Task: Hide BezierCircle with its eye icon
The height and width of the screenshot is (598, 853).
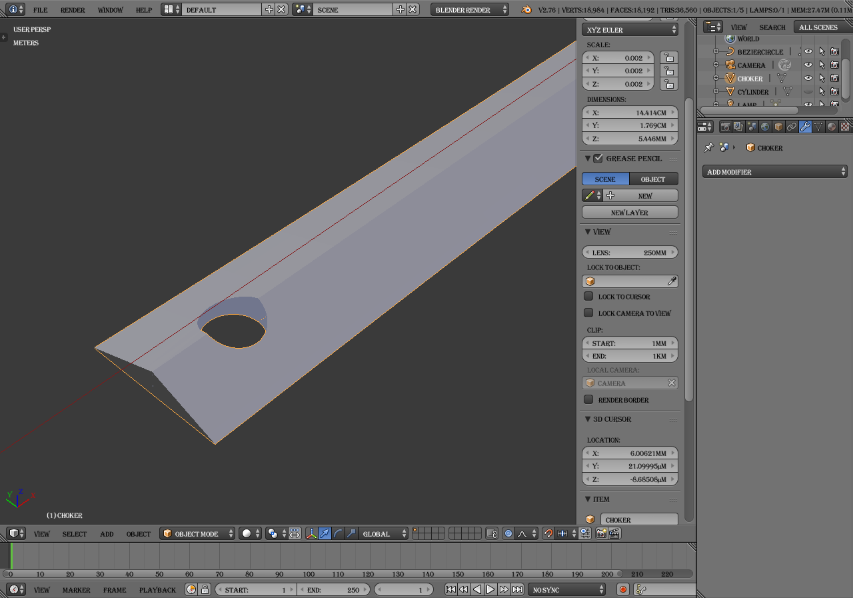Action: pyautogui.click(x=808, y=51)
